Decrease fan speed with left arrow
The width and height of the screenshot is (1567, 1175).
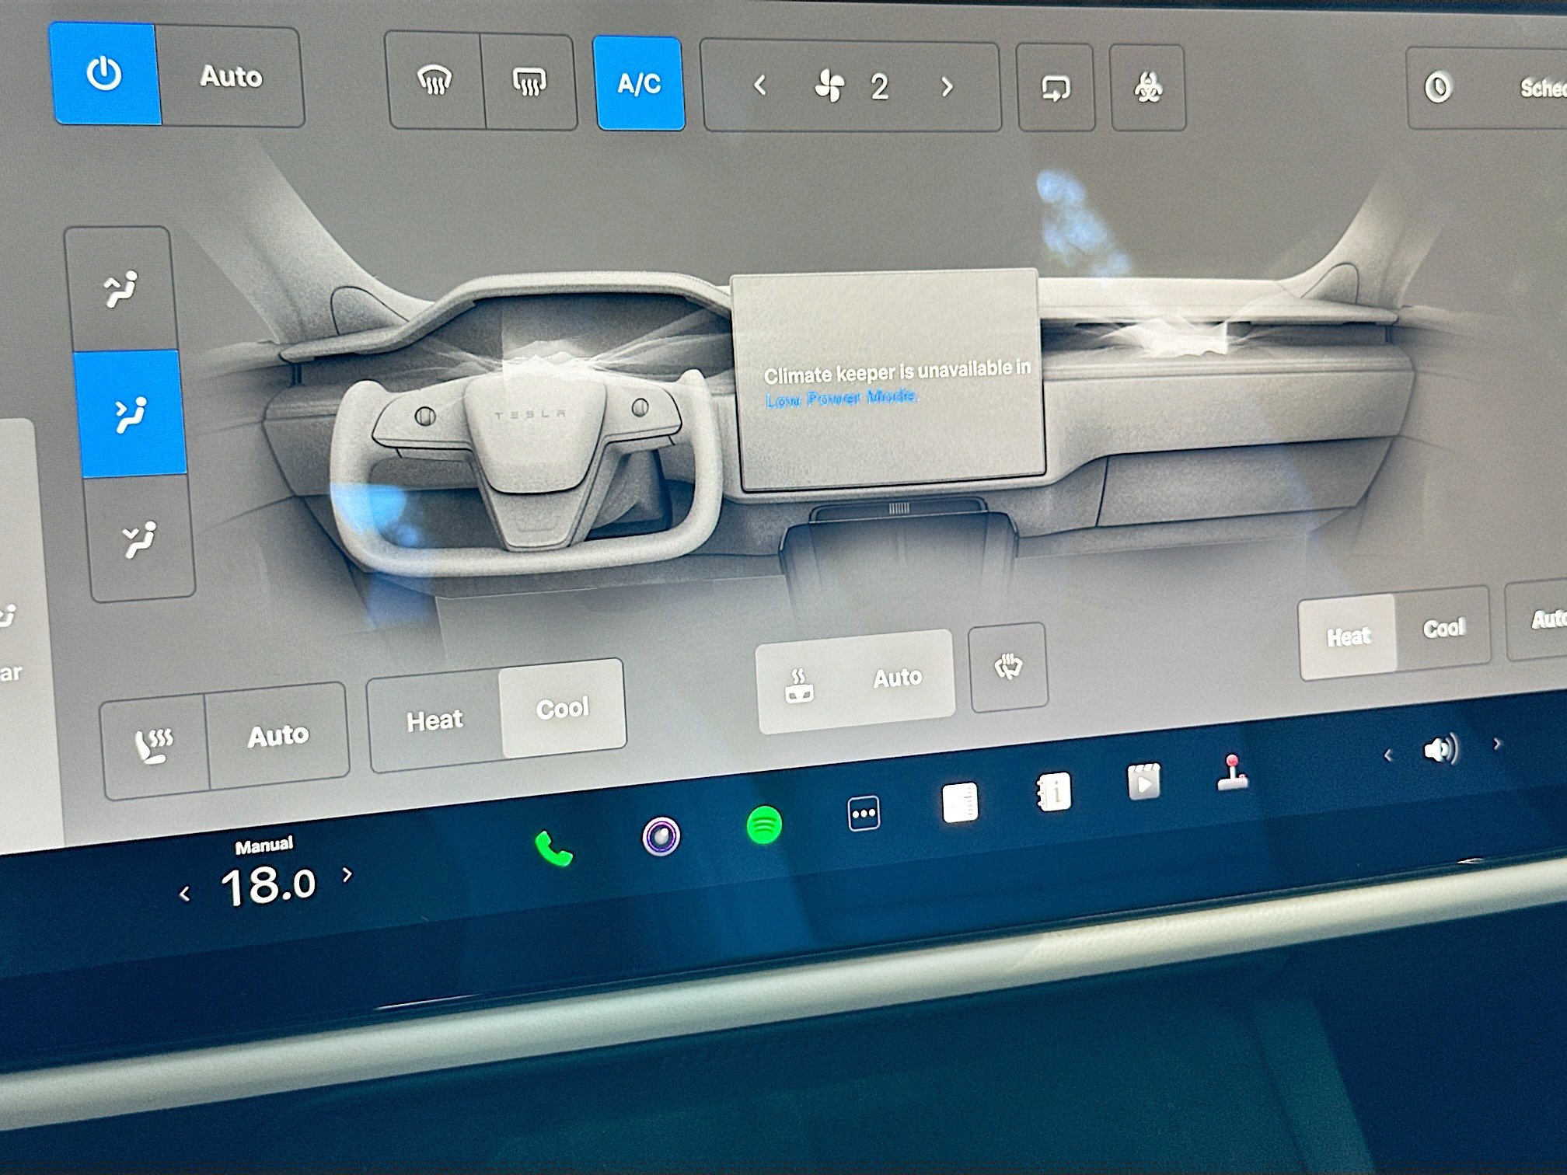tap(760, 85)
